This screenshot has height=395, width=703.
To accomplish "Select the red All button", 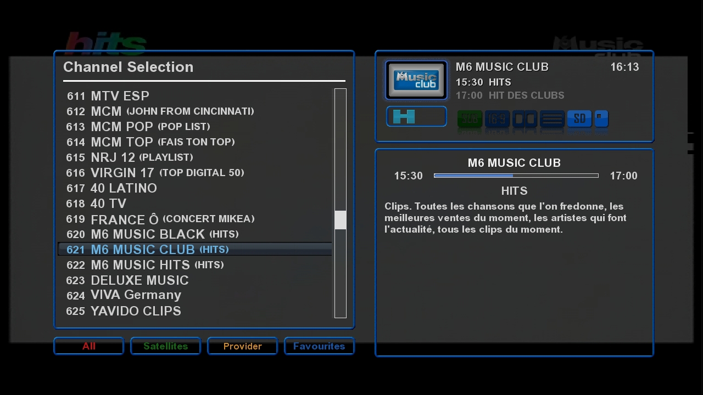I will click(89, 346).
